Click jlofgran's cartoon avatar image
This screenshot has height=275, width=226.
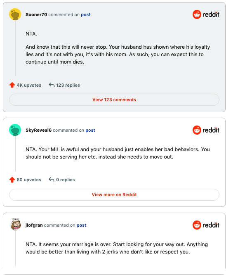(15, 225)
